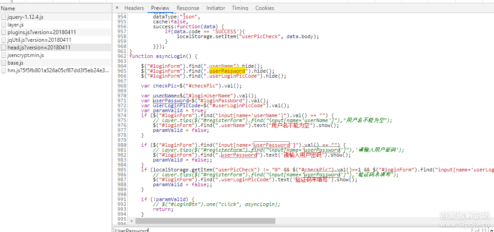The image size is (494, 232).
Task: Select jsencrypt.min.js request
Action: 55,55
